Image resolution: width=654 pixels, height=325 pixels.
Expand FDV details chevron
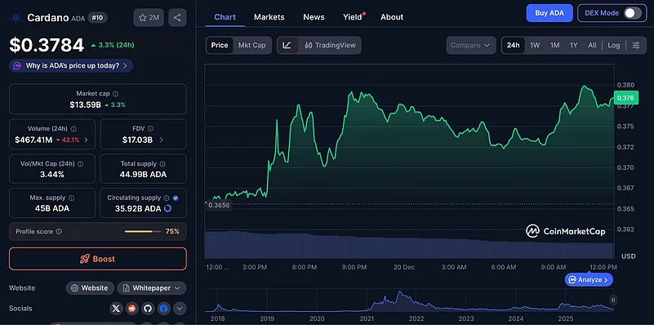click(162, 140)
